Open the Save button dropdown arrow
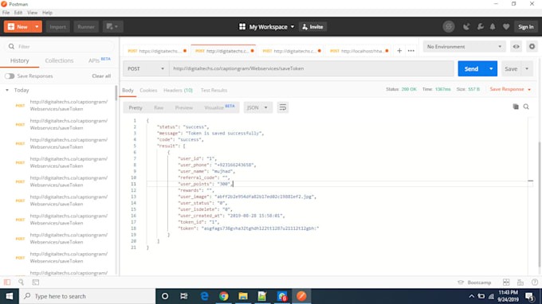 (x=527, y=68)
